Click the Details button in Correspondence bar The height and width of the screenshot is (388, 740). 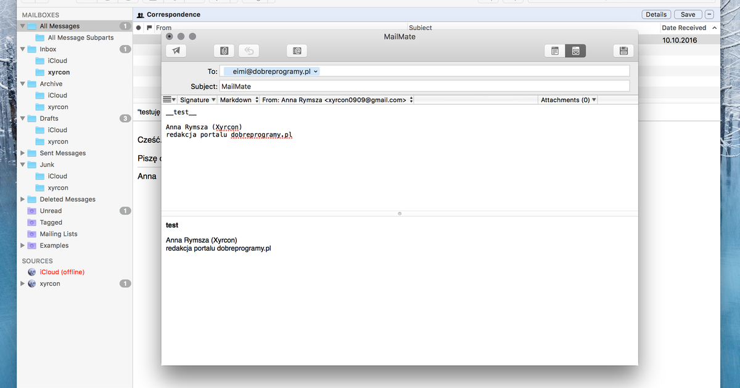[x=656, y=14]
